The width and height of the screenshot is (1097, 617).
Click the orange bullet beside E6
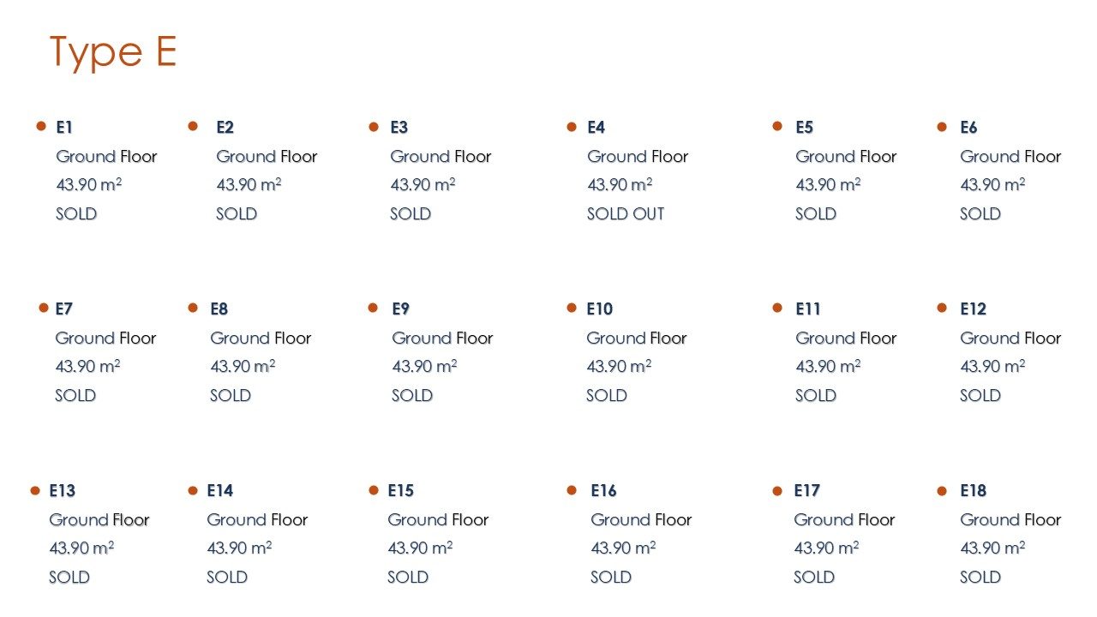click(942, 127)
